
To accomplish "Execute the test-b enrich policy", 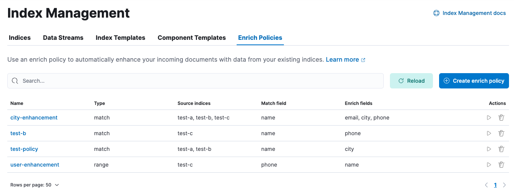I will click(x=489, y=133).
